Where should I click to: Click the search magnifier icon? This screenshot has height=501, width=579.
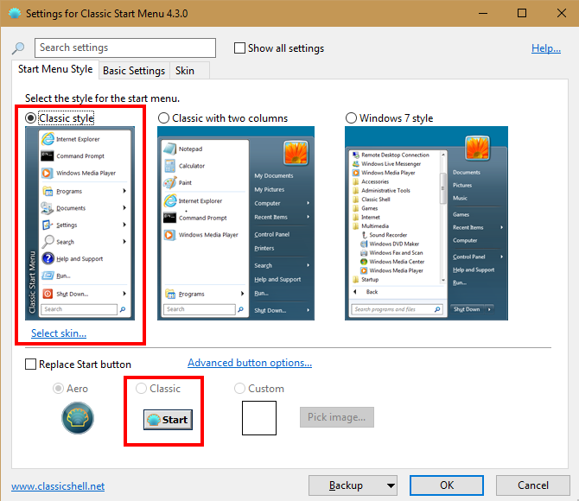(18, 48)
